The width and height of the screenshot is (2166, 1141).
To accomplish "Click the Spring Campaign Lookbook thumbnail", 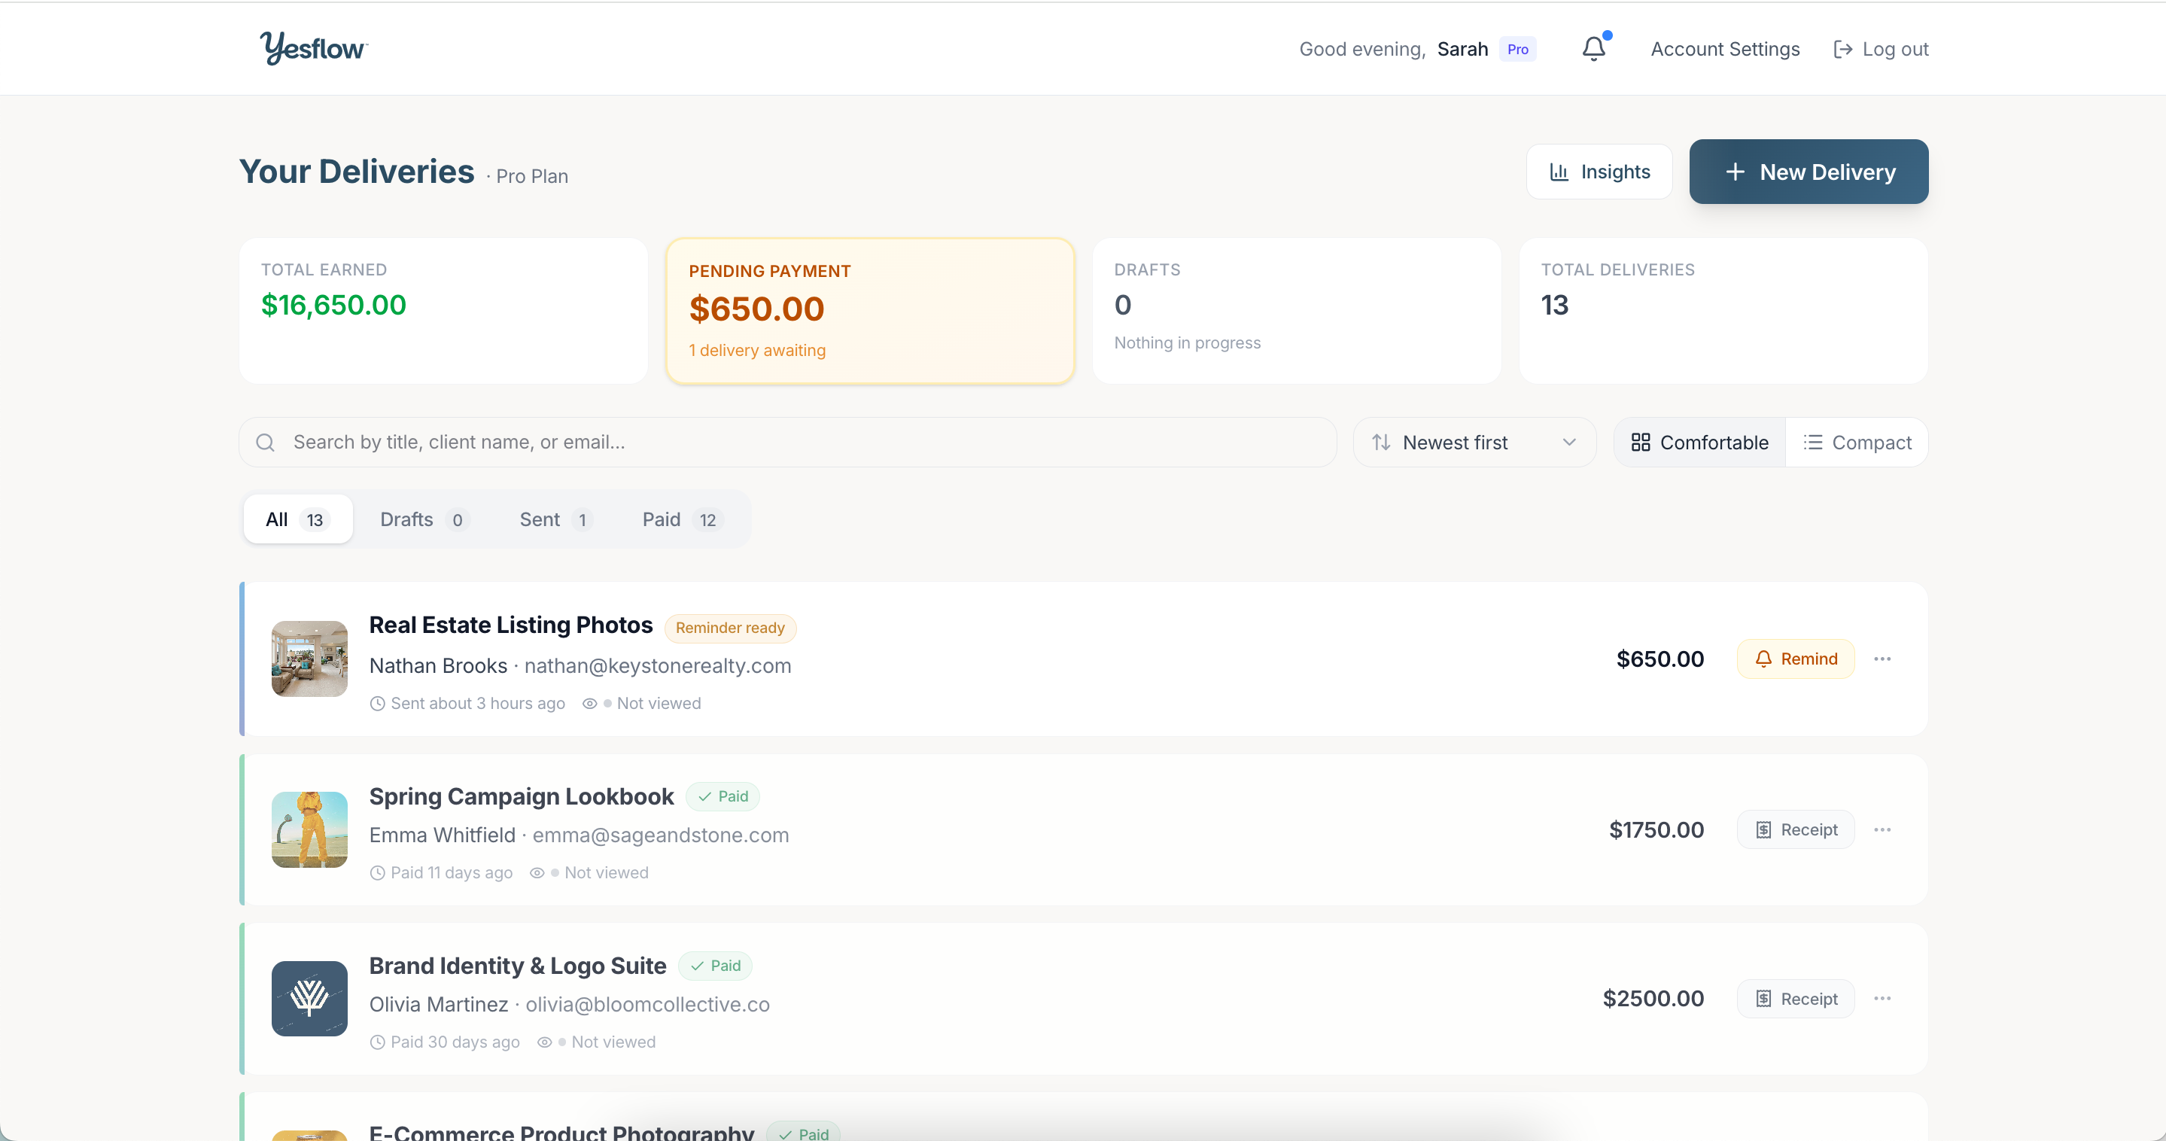I will point(309,829).
